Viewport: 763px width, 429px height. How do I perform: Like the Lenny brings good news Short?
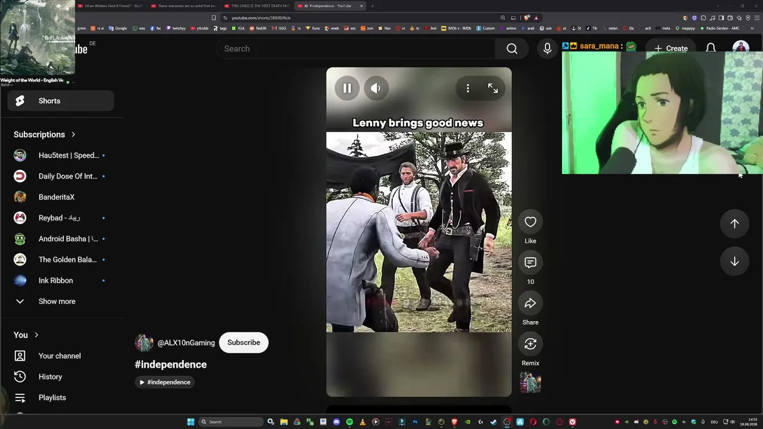coord(531,222)
